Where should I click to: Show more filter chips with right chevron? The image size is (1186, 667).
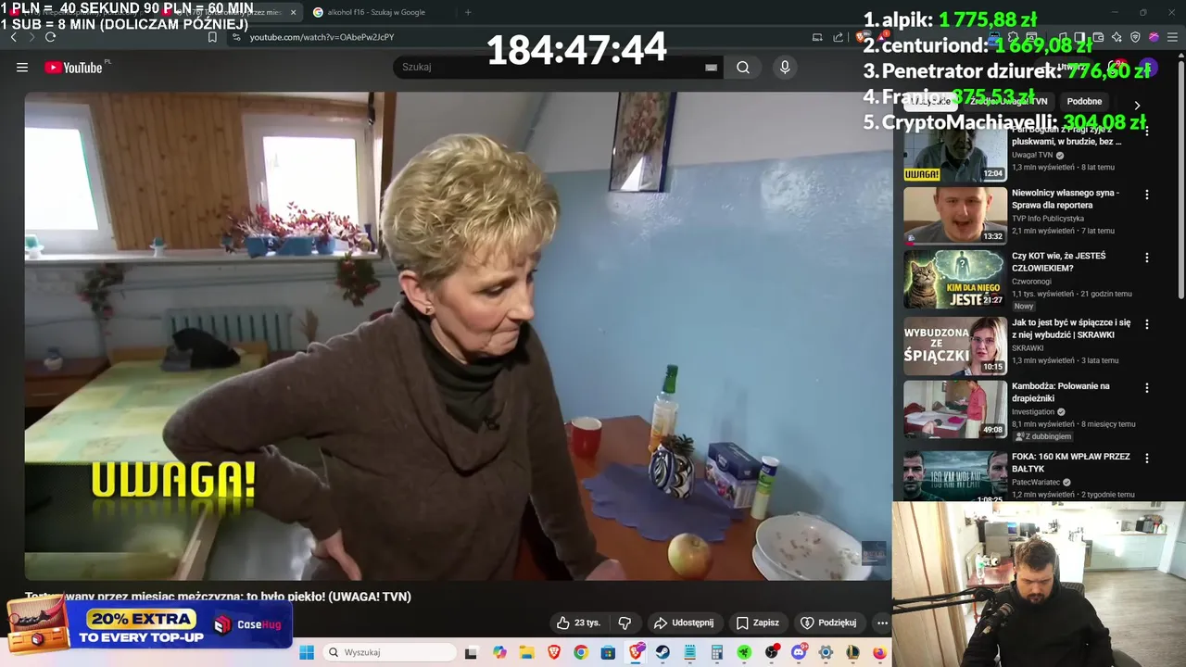(1137, 105)
